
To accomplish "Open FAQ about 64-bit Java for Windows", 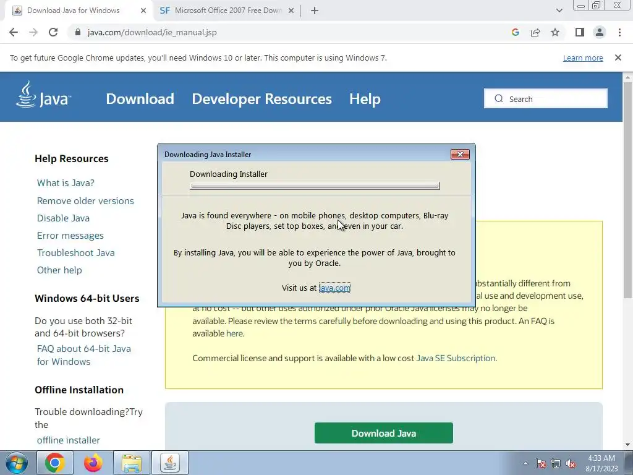I will [x=83, y=355].
